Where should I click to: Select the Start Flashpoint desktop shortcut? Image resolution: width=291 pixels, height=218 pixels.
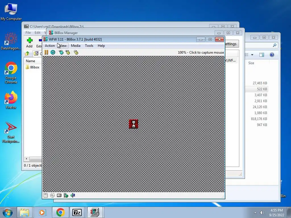coord(11,132)
